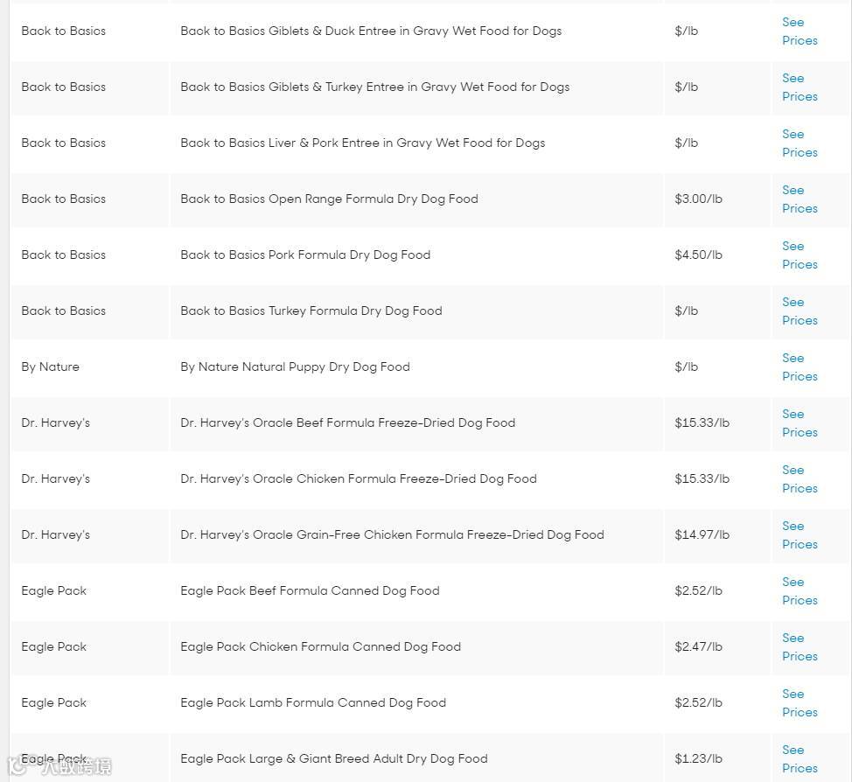Click See Prices for Eagle Pack Lamb Canned
852x782 pixels.
(x=800, y=702)
